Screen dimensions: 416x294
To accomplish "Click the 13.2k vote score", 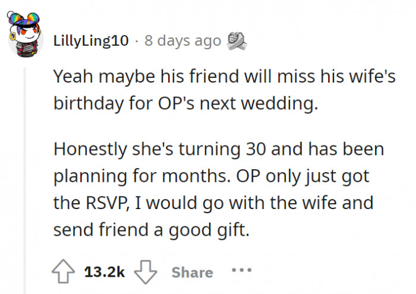I will [105, 272].
